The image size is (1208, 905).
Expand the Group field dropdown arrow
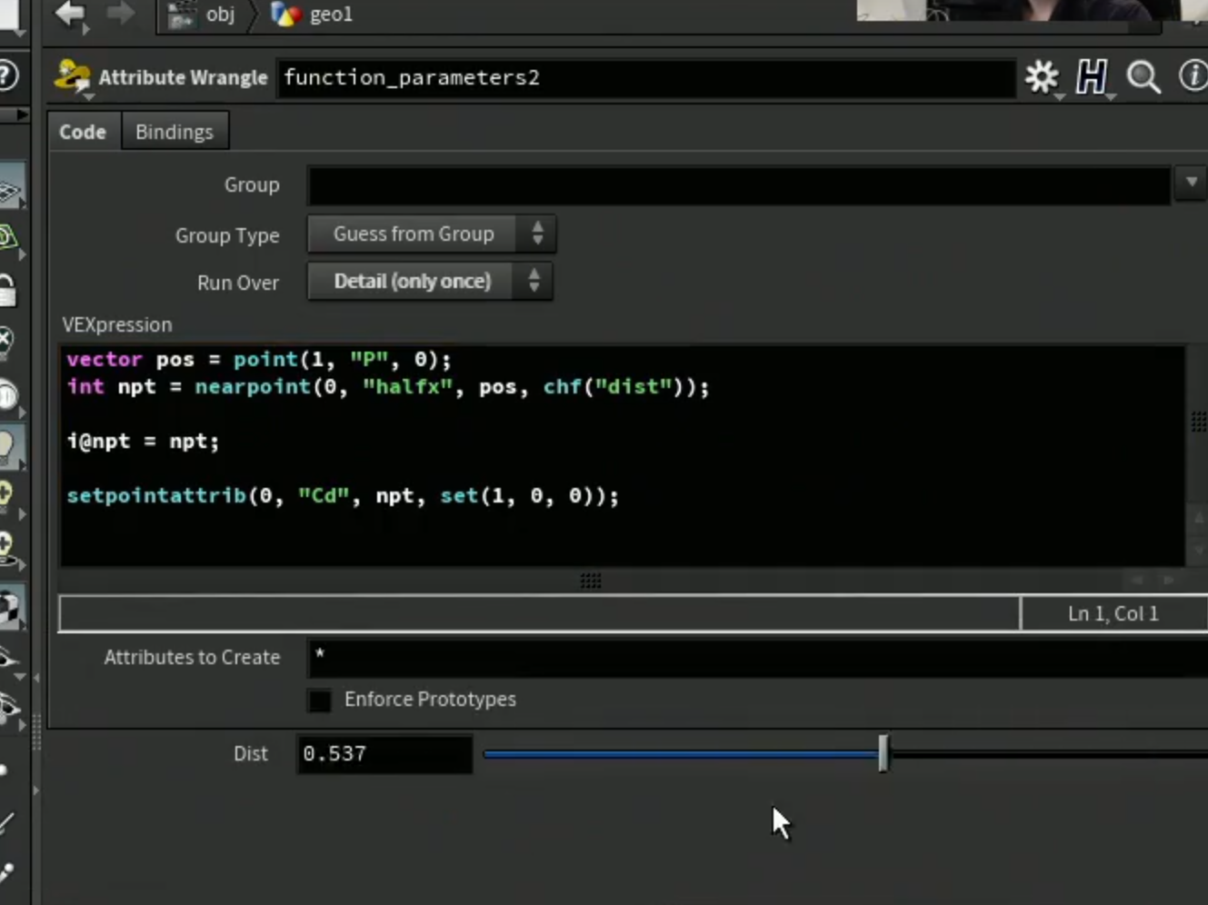1191,184
